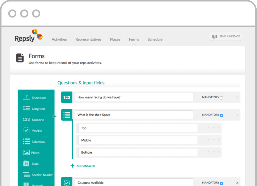Open the Activities tab
The image size is (257, 186).
click(x=59, y=40)
